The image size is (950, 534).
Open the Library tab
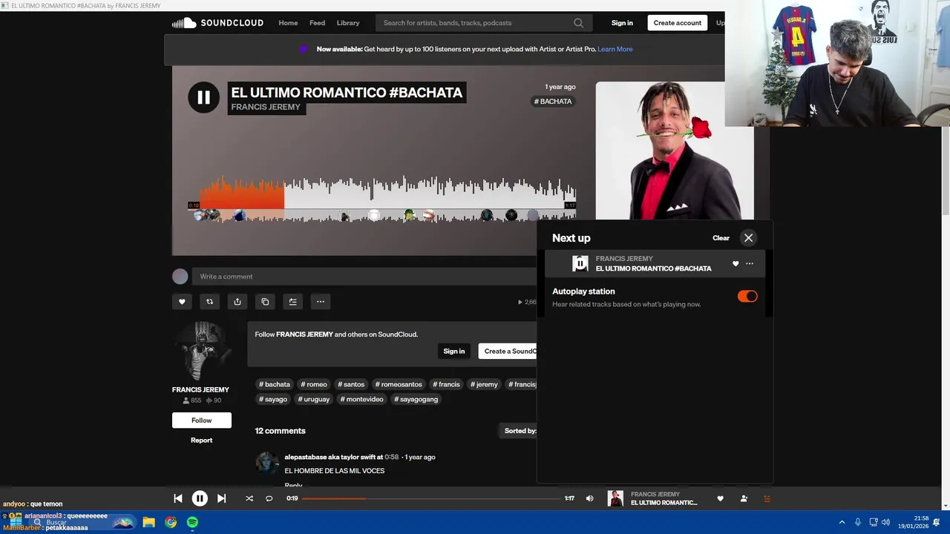point(347,23)
